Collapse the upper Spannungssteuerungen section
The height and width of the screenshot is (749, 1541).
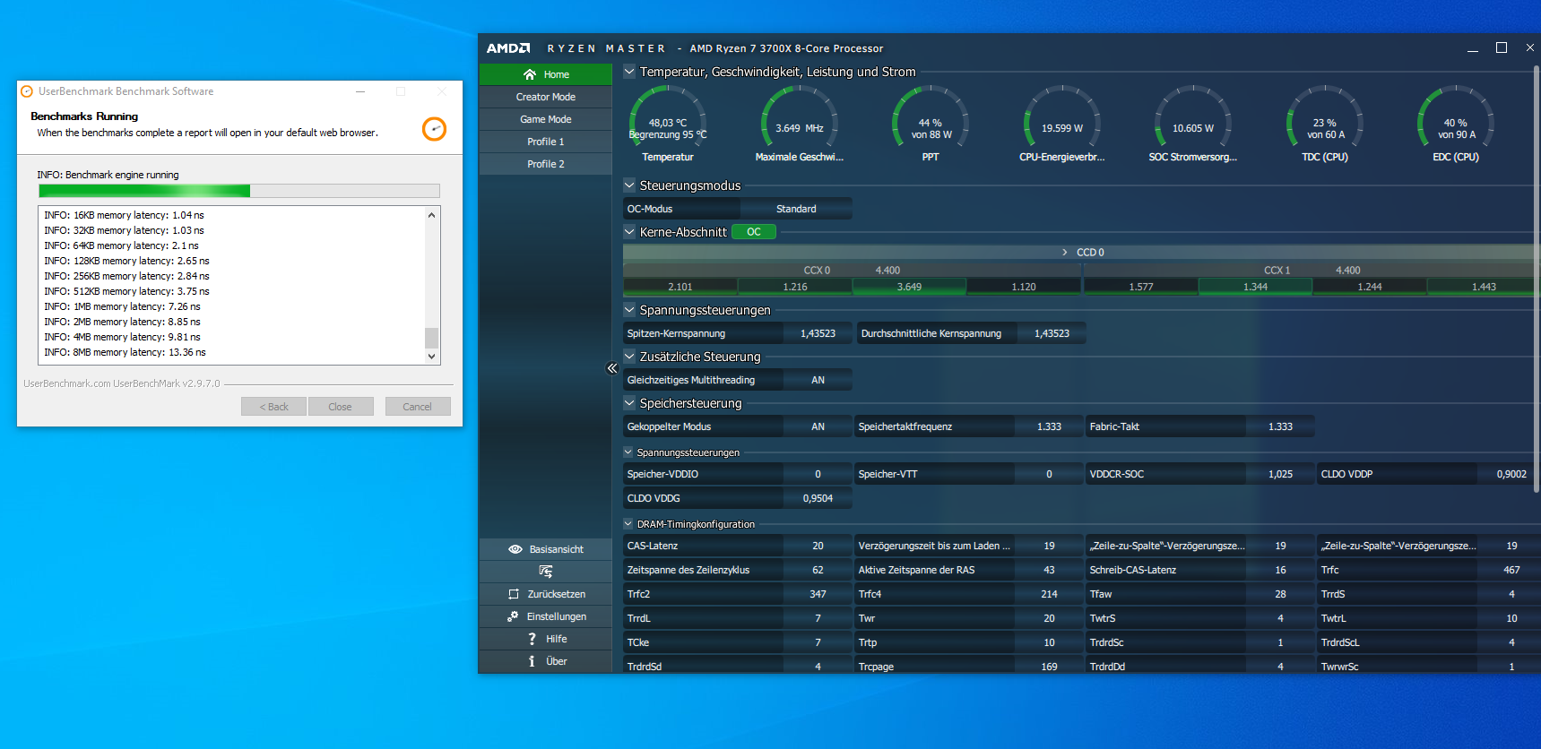[x=629, y=310]
